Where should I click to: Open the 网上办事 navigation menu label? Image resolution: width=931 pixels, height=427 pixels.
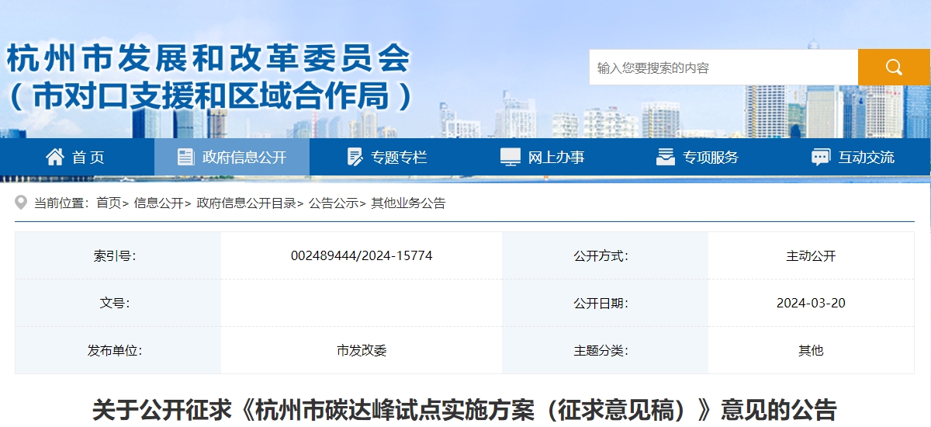556,158
